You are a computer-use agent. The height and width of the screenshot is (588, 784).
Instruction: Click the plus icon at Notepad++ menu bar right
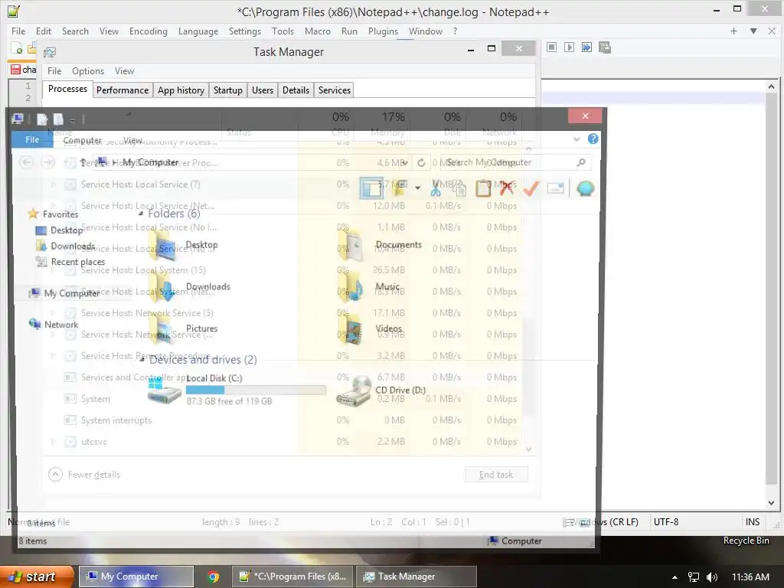point(733,31)
